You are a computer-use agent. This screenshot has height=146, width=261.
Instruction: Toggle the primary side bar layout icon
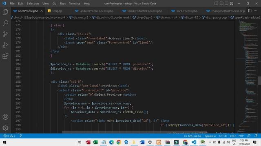216,3
